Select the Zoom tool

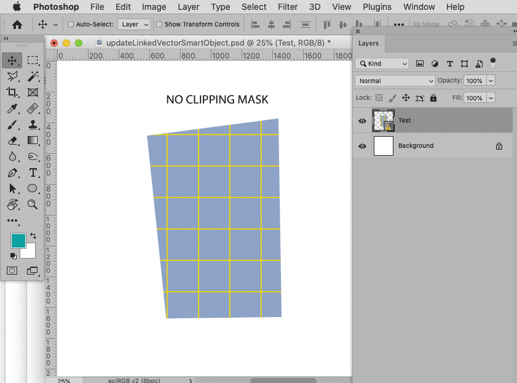(33, 204)
